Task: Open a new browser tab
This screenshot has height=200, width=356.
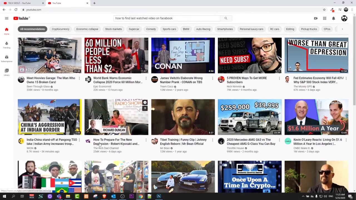Action: [x=94, y=3]
